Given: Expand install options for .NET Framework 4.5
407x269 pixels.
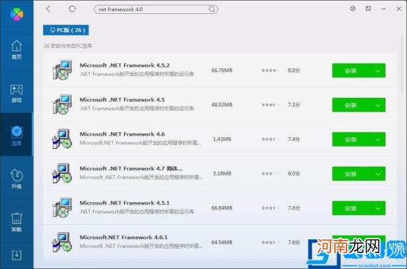Looking at the screenshot, I should point(378,105).
